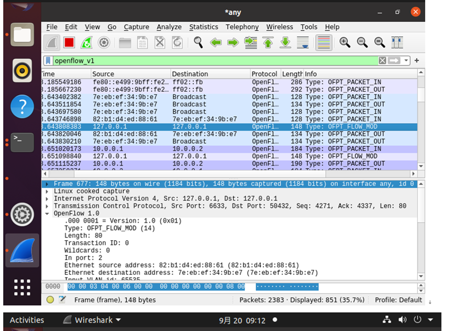453x331 pixels.
Task: Go forward to next packet arrow
Action: (233, 42)
